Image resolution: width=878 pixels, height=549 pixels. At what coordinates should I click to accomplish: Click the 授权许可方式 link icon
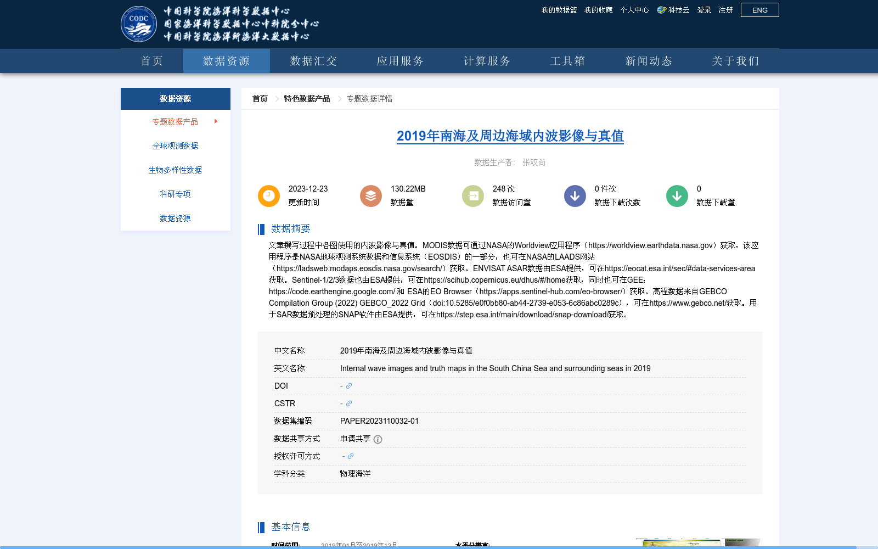point(351,456)
